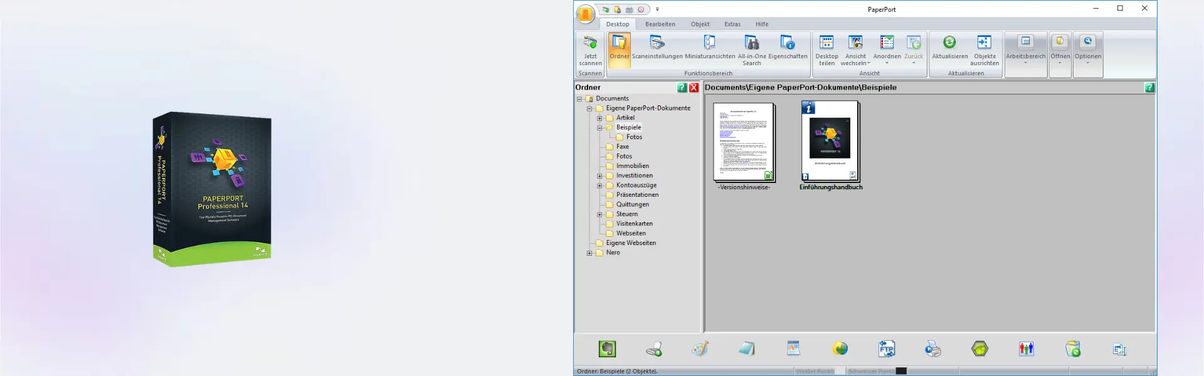1204x376 pixels.
Task: Click the Jetzt scannen scanner icon
Action: (x=590, y=43)
